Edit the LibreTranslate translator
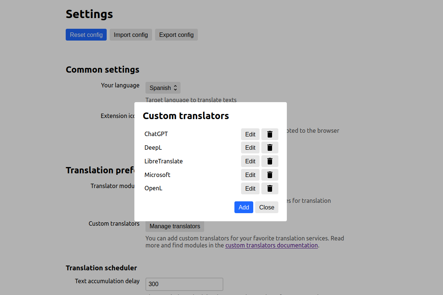The width and height of the screenshot is (443, 295). (x=250, y=161)
